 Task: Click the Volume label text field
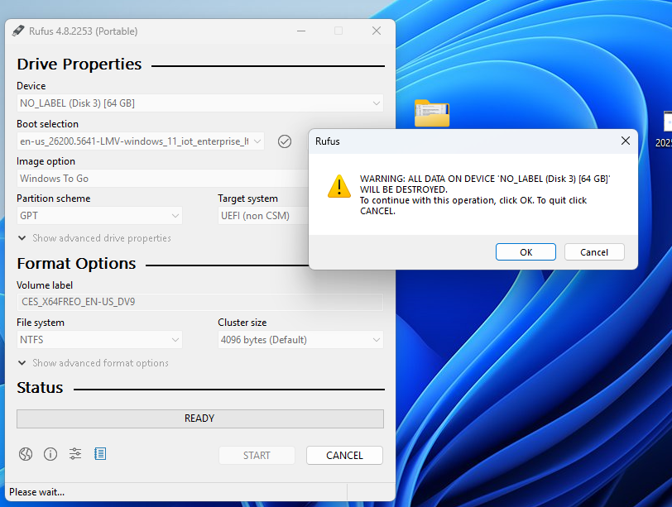tap(200, 302)
